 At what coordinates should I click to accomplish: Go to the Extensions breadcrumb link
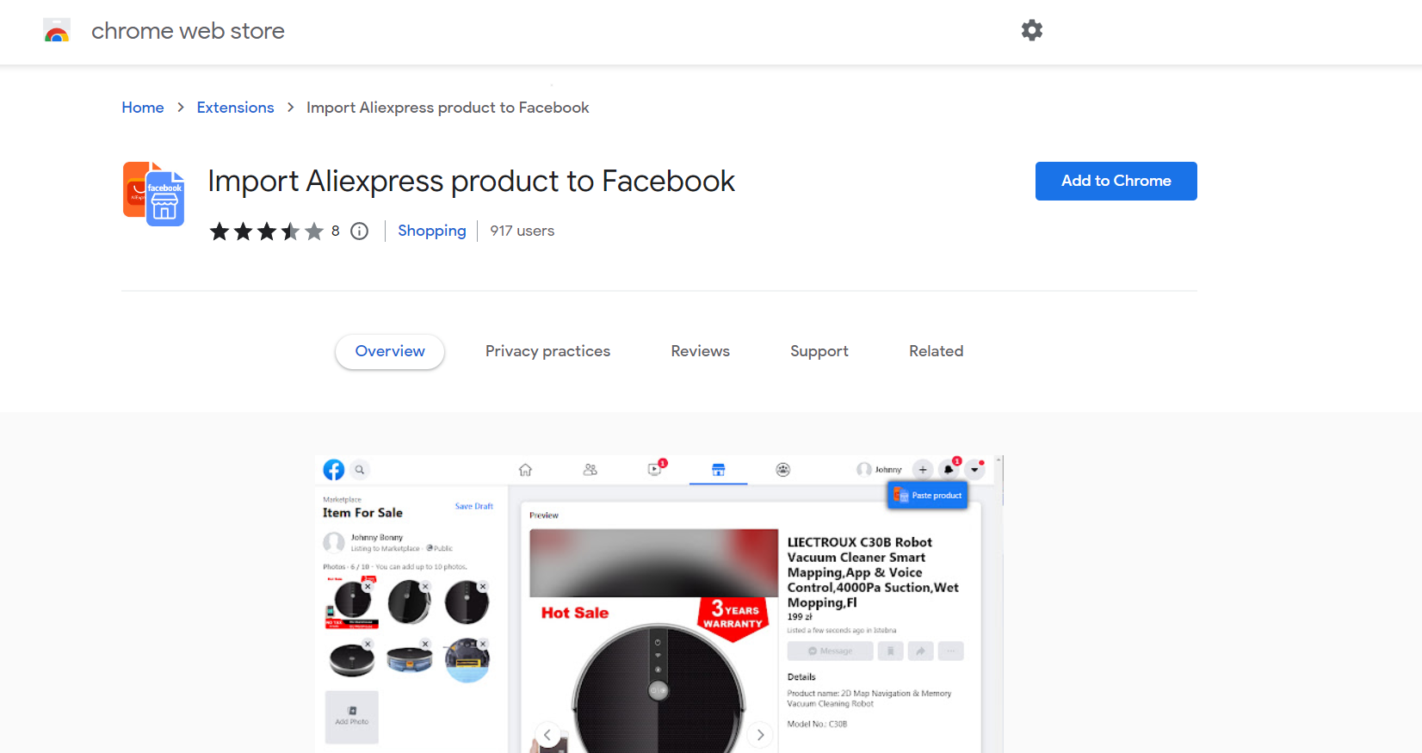tap(235, 108)
